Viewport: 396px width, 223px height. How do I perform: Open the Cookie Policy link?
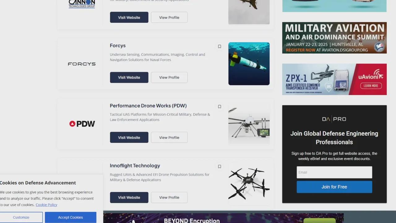click(x=46, y=205)
